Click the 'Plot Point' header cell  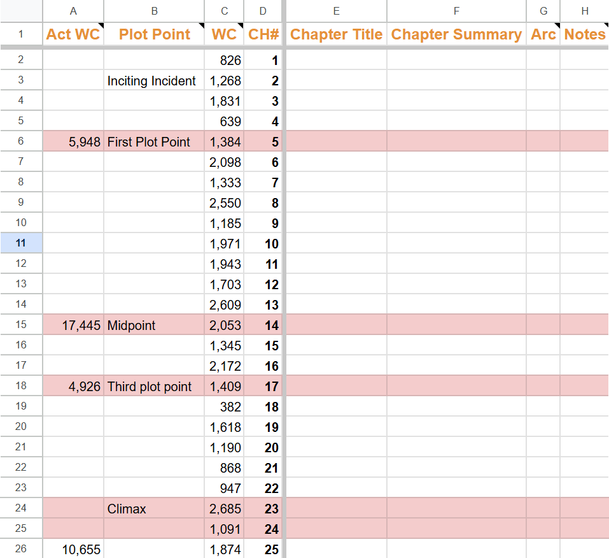[x=155, y=34]
